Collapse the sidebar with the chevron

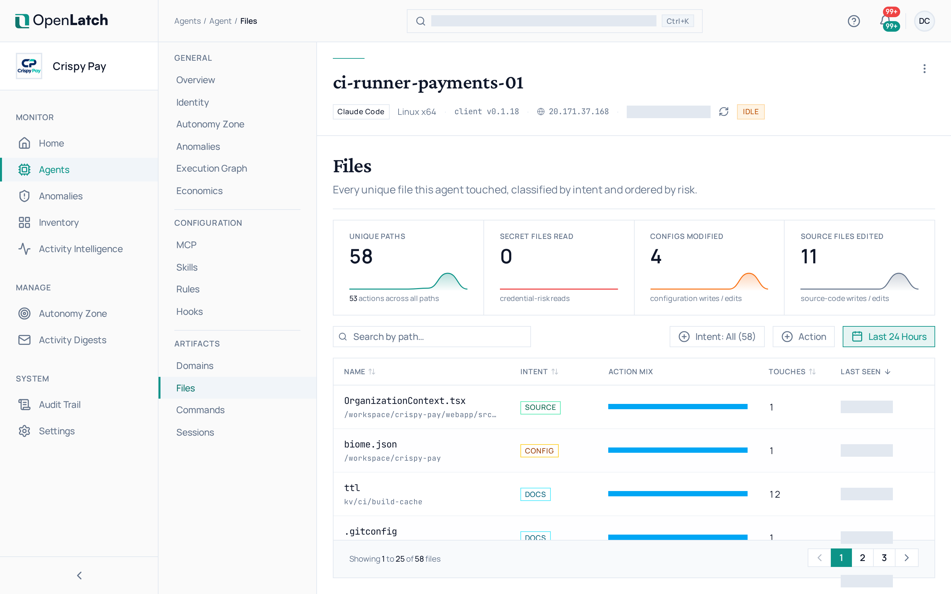tap(79, 575)
